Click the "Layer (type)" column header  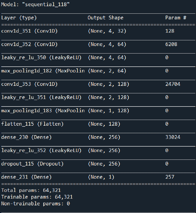coord(19,18)
